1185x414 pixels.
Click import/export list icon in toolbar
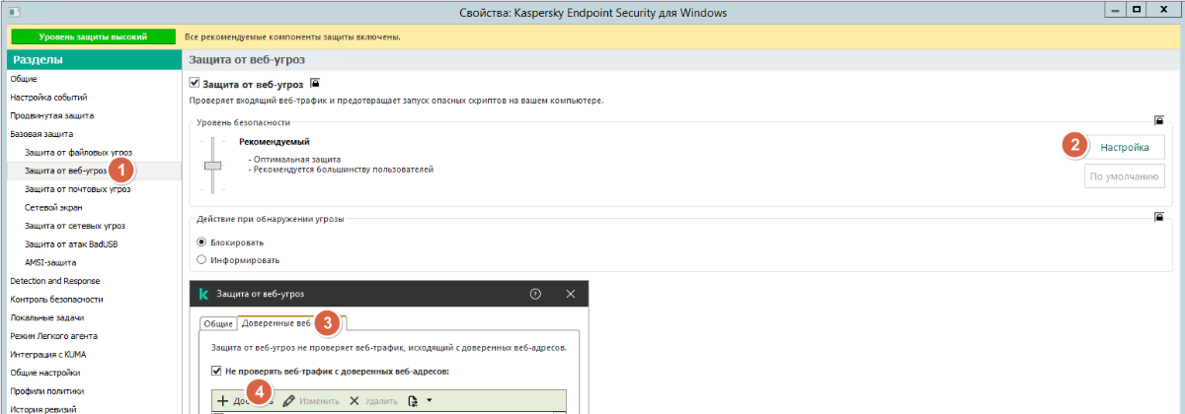coord(415,401)
